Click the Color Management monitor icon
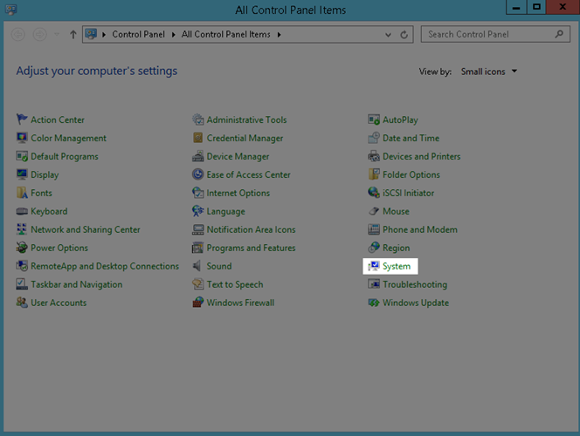Screen dimensions: 580x436 (22, 138)
